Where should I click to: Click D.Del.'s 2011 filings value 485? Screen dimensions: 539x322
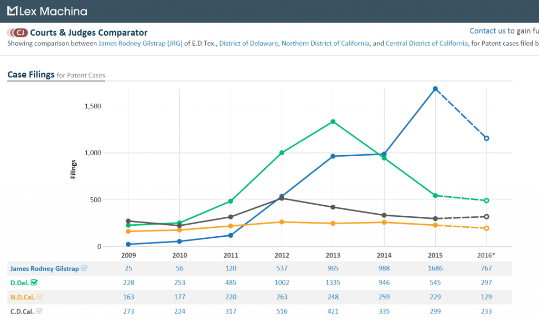coord(231,283)
